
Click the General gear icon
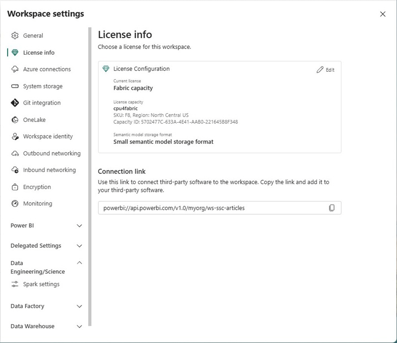tap(15, 36)
